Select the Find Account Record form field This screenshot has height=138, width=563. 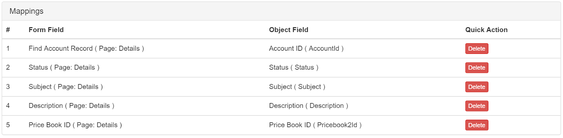tap(86, 49)
